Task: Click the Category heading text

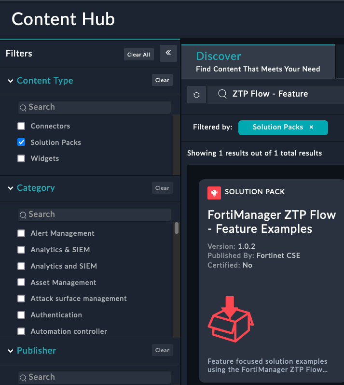Action: [36, 188]
